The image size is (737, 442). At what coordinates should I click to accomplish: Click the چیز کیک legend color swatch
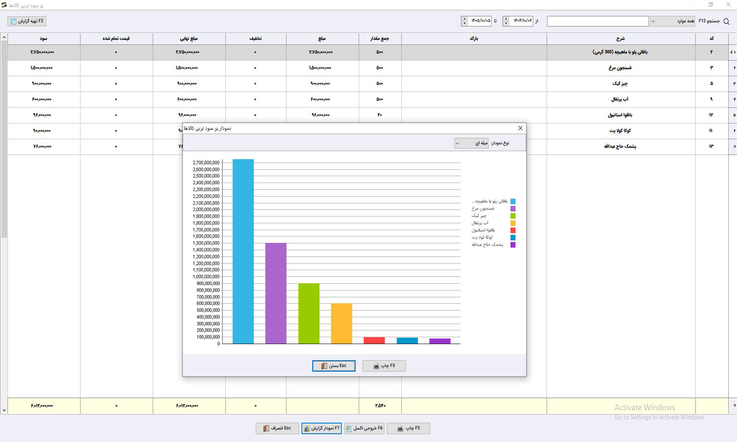click(513, 216)
